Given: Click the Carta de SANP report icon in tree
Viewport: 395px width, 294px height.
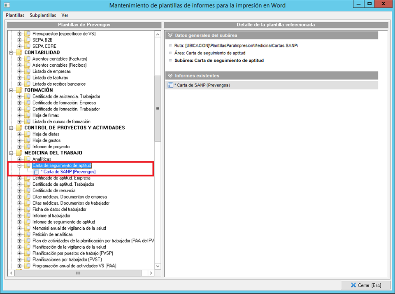Looking at the screenshot, I should [36, 172].
